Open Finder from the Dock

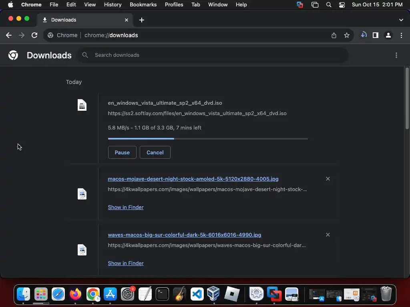(x=23, y=294)
